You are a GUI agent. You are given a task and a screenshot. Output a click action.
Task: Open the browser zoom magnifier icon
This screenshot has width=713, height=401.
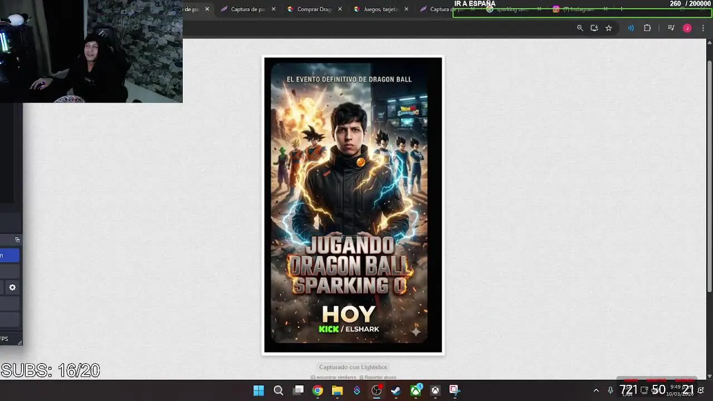(x=580, y=28)
